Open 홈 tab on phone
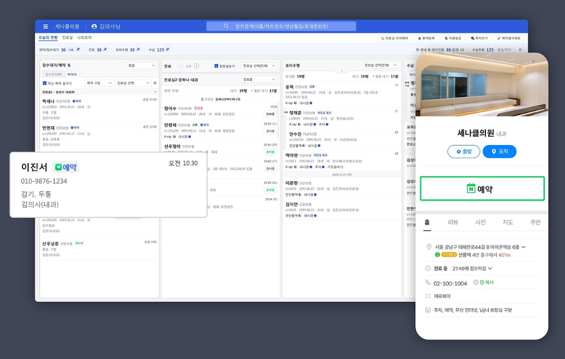565x359 pixels. tap(427, 222)
